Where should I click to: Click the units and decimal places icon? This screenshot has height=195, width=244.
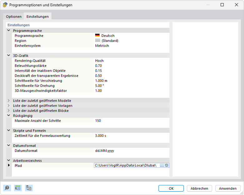[x=18, y=188]
